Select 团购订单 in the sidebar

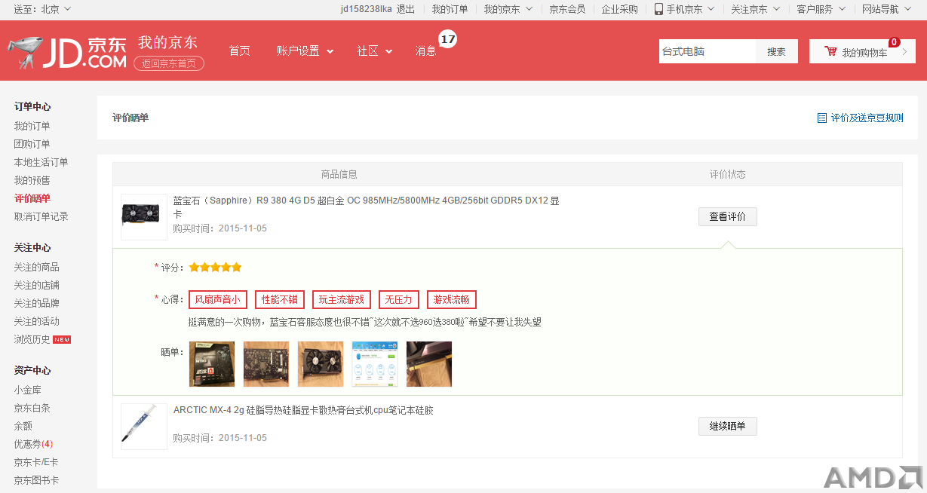(x=32, y=144)
